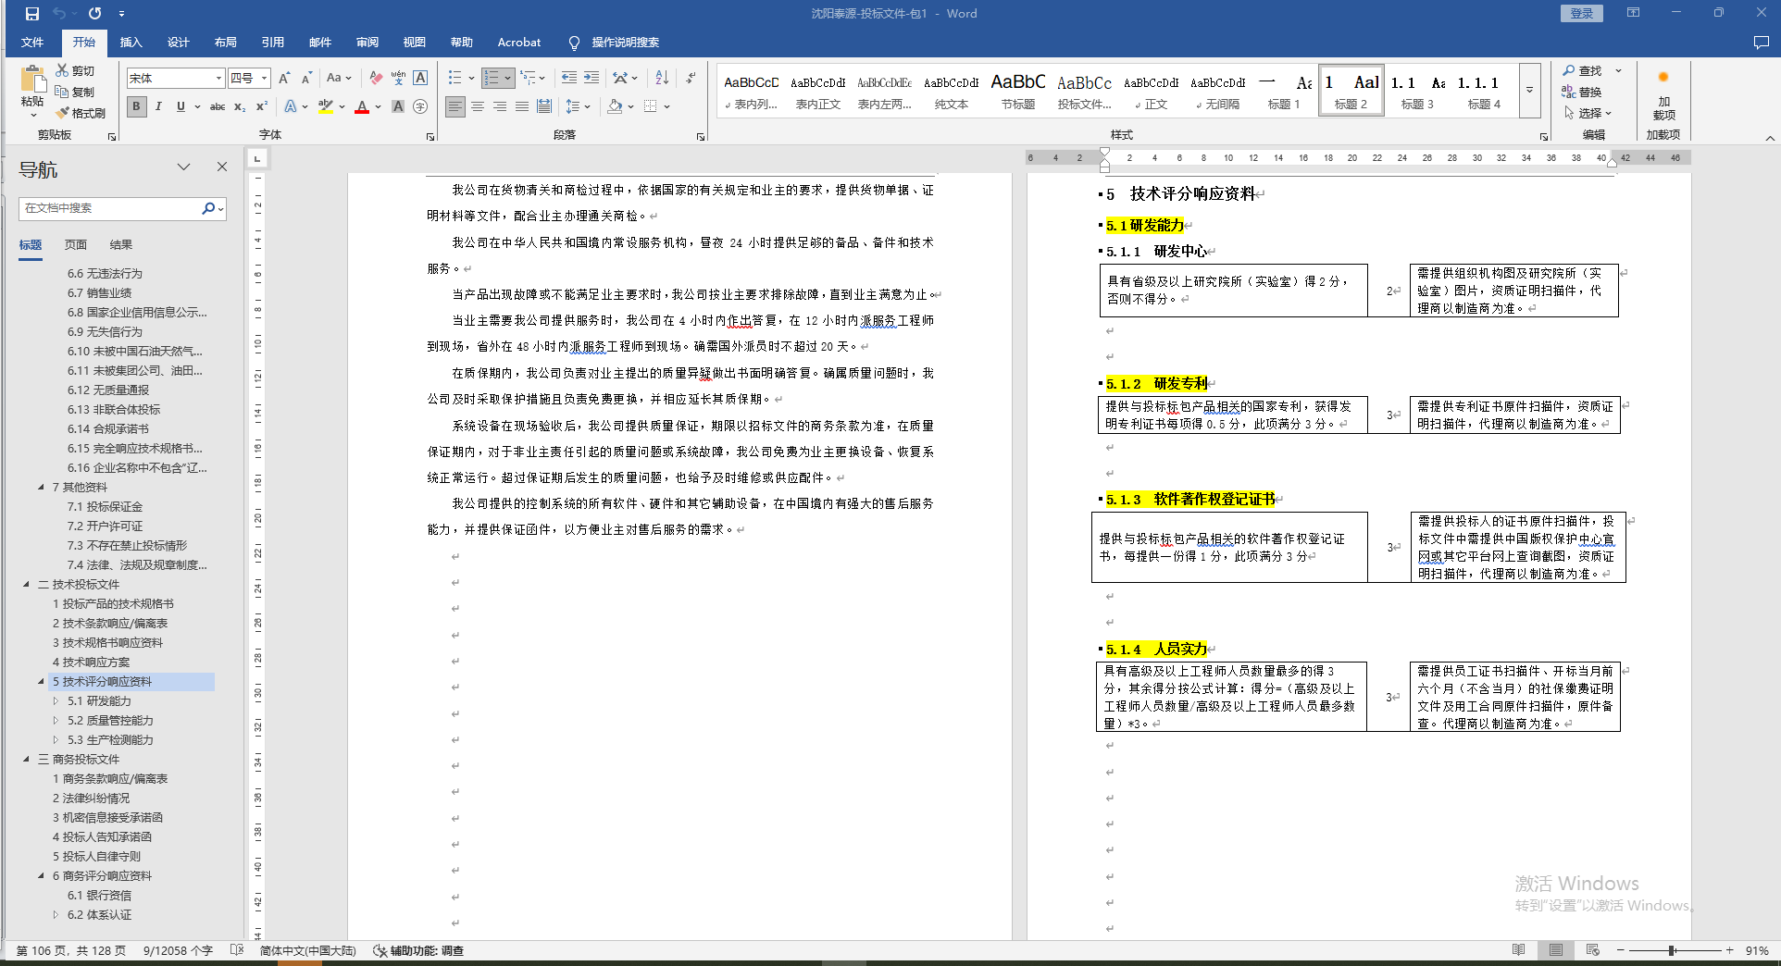Undo the last action

point(59,14)
